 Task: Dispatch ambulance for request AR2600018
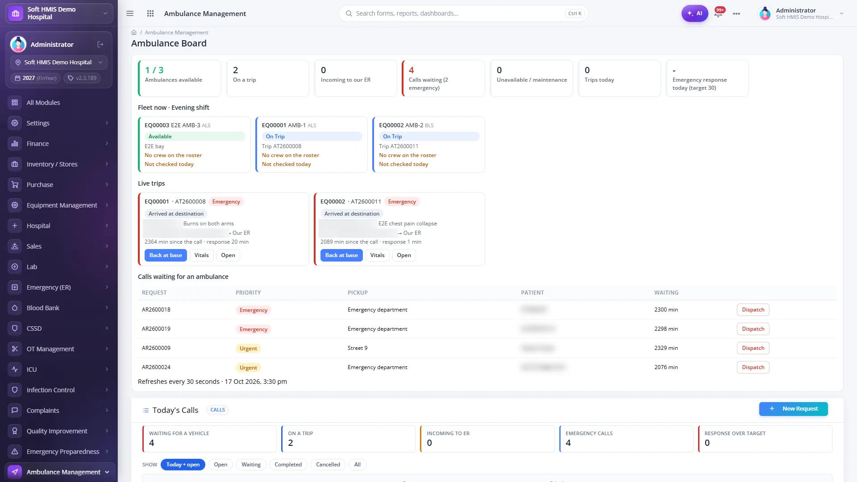tap(753, 310)
